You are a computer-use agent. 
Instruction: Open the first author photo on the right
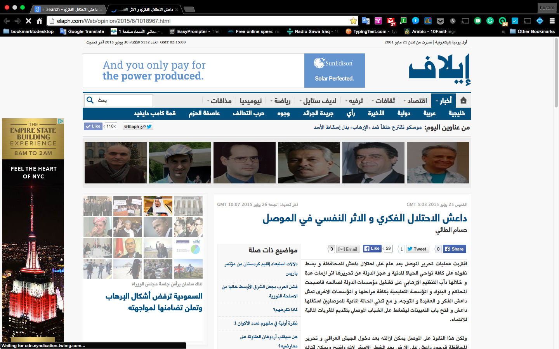click(438, 162)
